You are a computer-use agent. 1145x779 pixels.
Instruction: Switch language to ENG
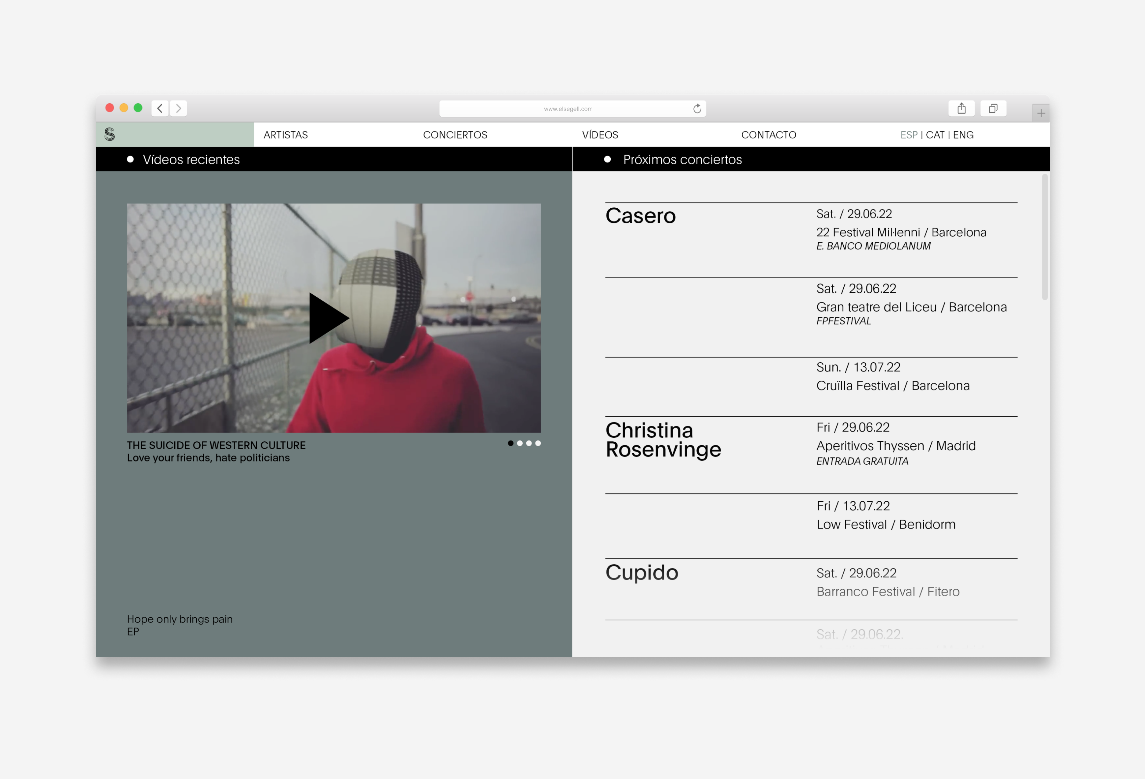click(x=963, y=135)
